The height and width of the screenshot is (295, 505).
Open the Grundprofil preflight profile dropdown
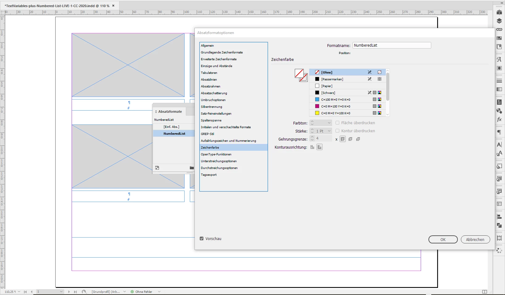pos(124,292)
